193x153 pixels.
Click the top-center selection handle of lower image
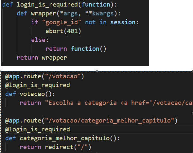tap(97, 71)
